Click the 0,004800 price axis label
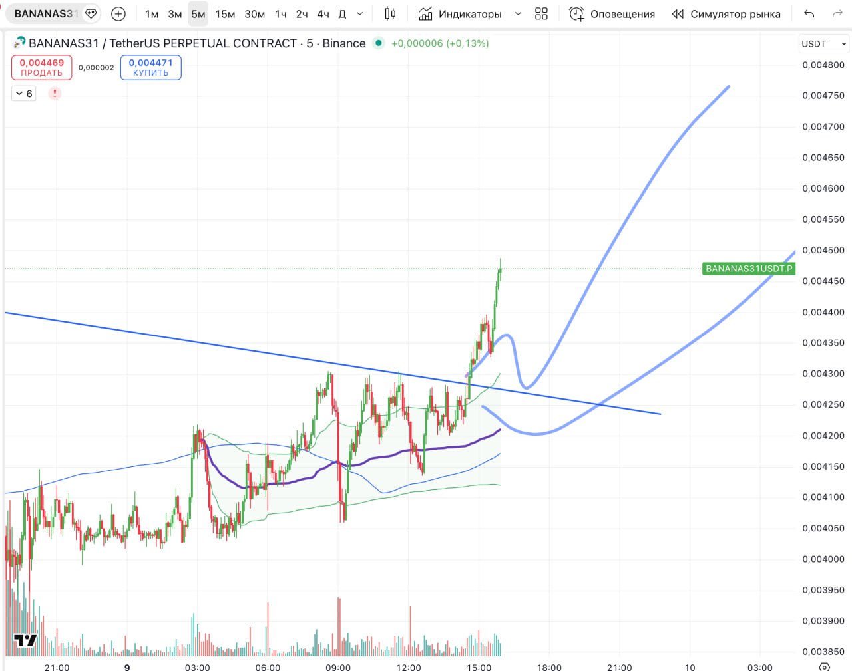The image size is (852, 671). point(823,65)
